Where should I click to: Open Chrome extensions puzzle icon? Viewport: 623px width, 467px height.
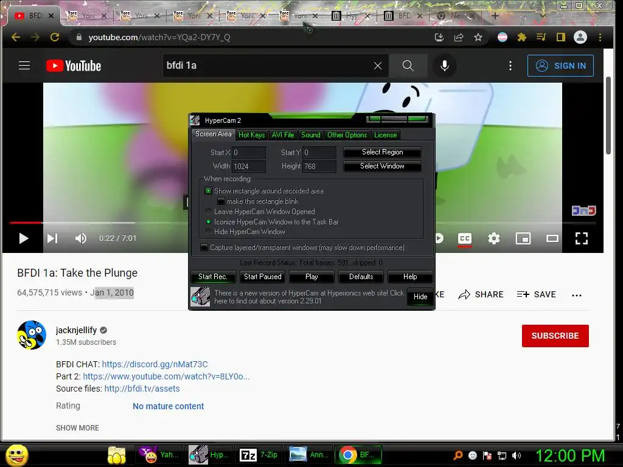(x=521, y=37)
